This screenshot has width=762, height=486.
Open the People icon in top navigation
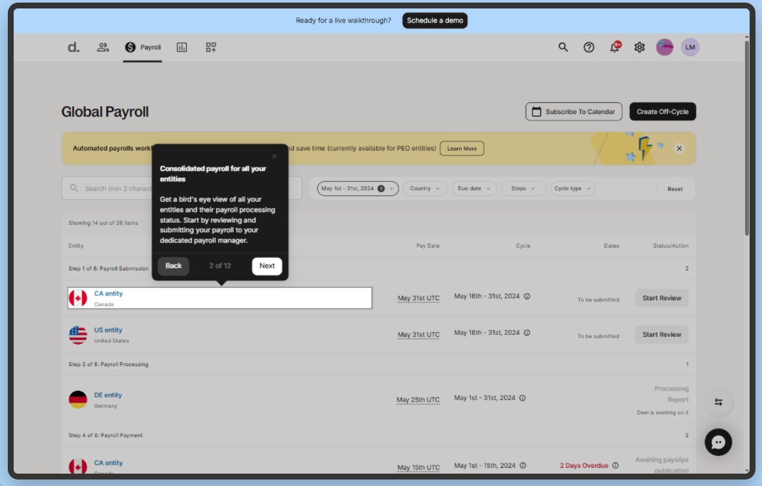coord(103,47)
